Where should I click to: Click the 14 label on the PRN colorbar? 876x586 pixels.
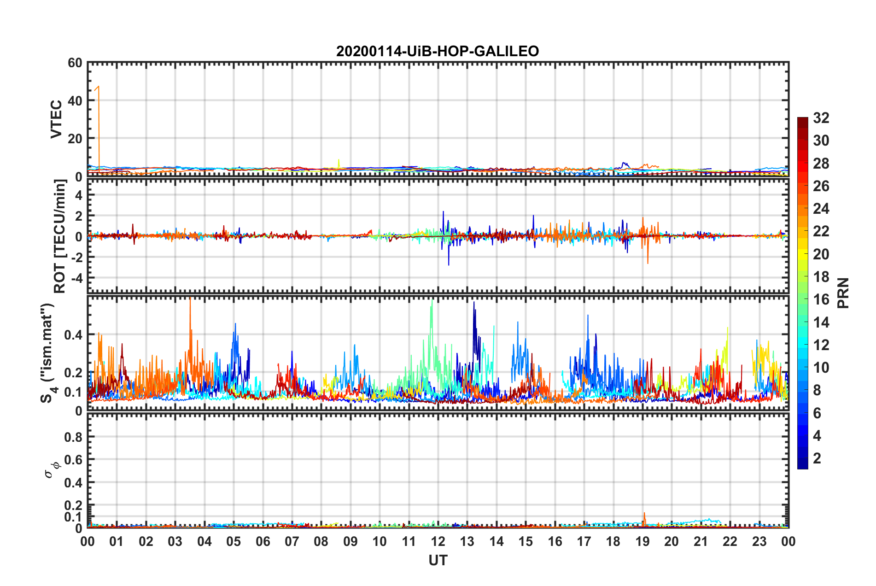tap(821, 322)
